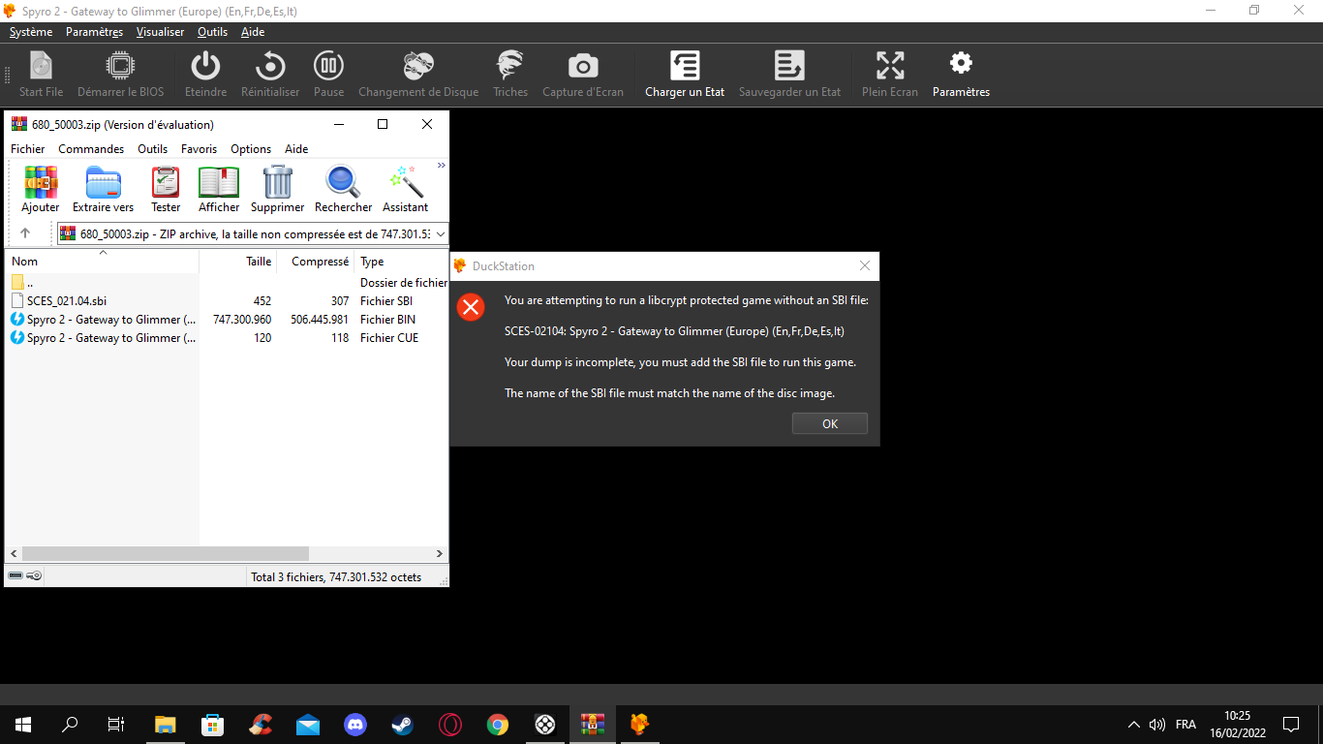Select the Spyro 2 Fichier CUE row

coord(229,338)
